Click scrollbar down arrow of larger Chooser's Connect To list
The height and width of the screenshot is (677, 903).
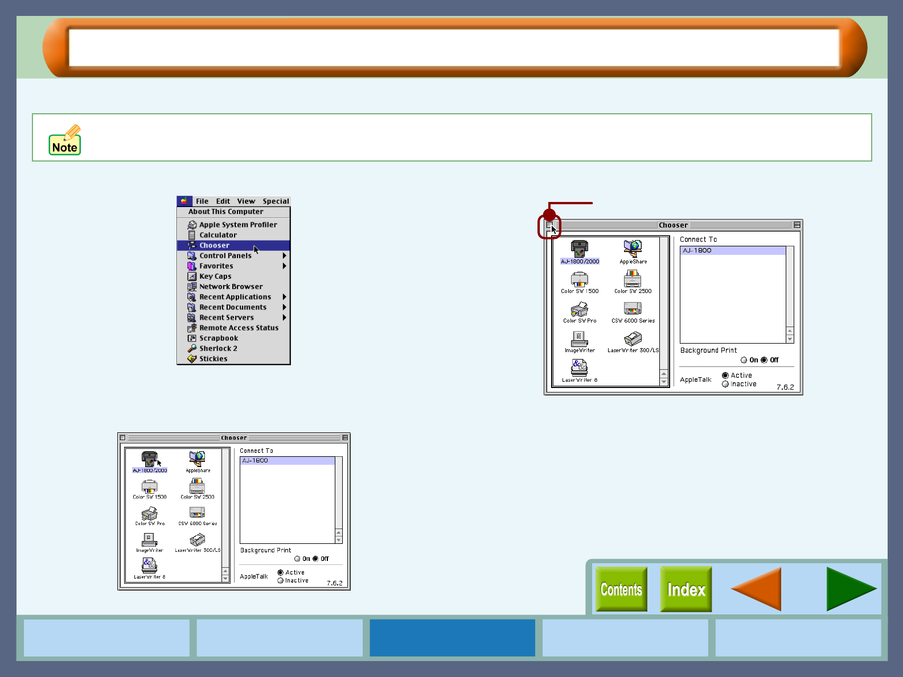pos(790,339)
